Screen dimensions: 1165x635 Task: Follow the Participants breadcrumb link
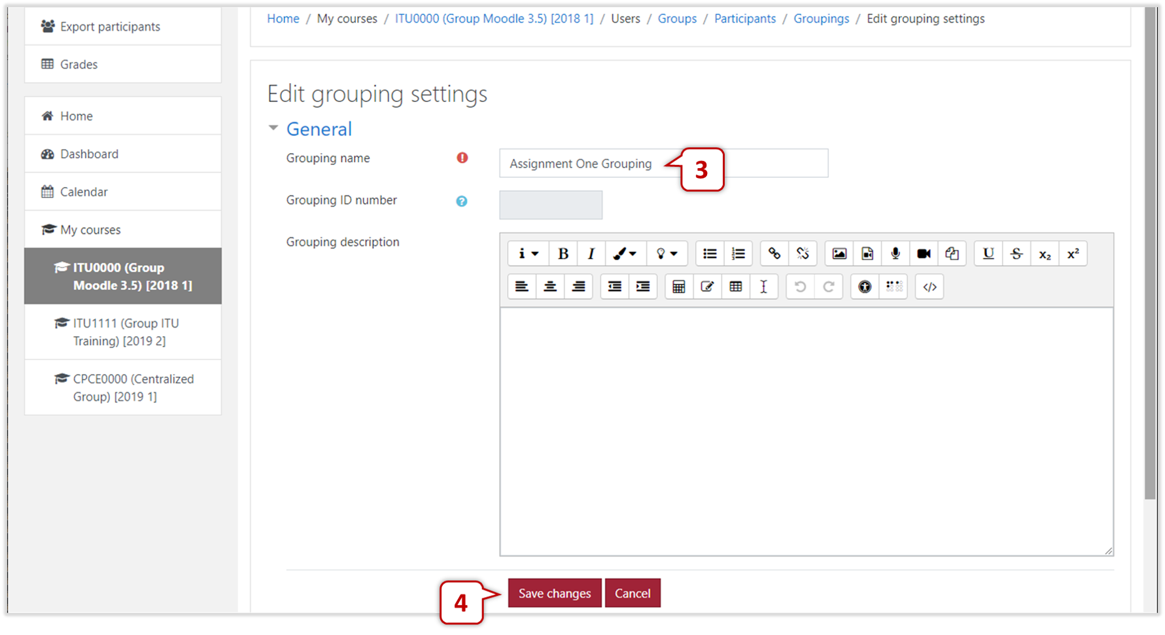(x=745, y=19)
